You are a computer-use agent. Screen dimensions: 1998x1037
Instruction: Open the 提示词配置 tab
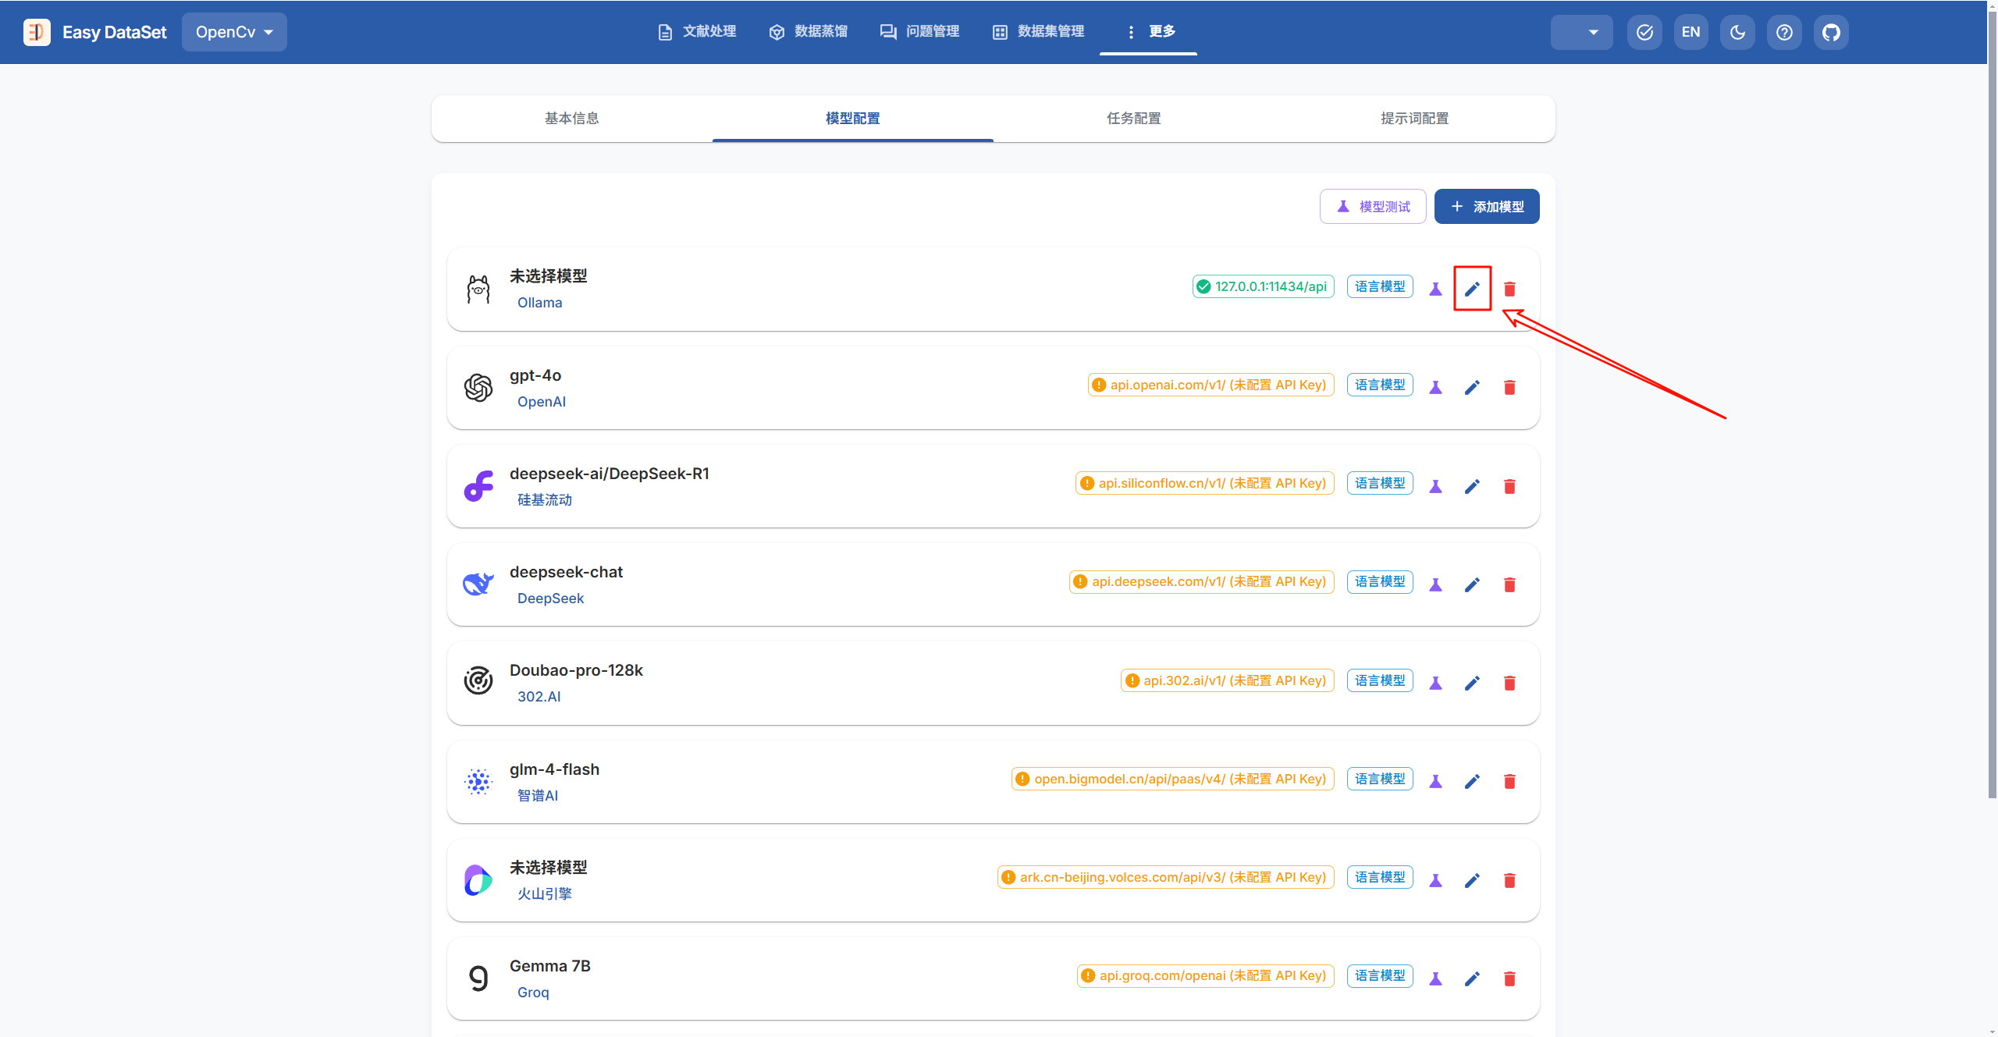[1414, 118]
